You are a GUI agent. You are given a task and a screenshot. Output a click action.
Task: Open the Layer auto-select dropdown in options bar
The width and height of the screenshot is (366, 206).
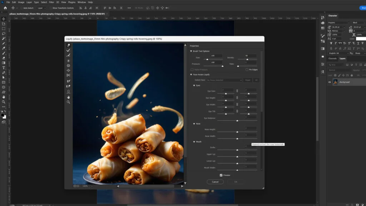pyautogui.click(x=41, y=8)
